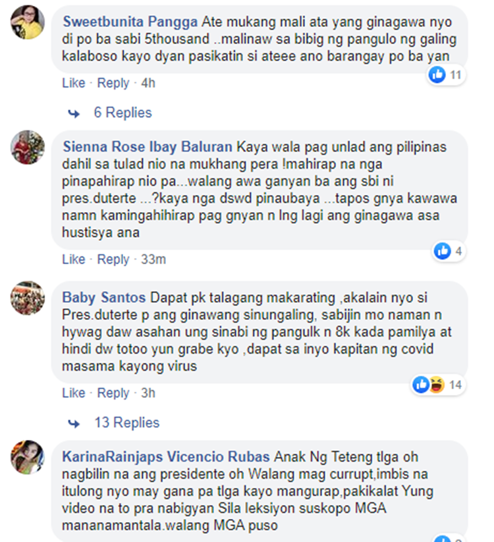
Task: Open Sweetbunita Pangga's profile picture
Action: pos(28,22)
